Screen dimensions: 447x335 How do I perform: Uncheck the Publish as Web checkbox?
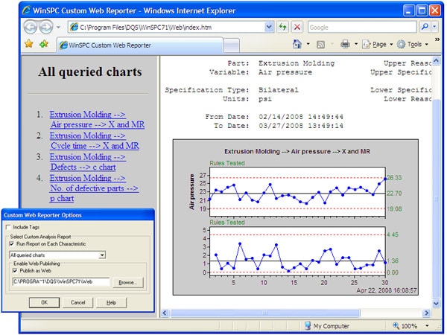12,271
